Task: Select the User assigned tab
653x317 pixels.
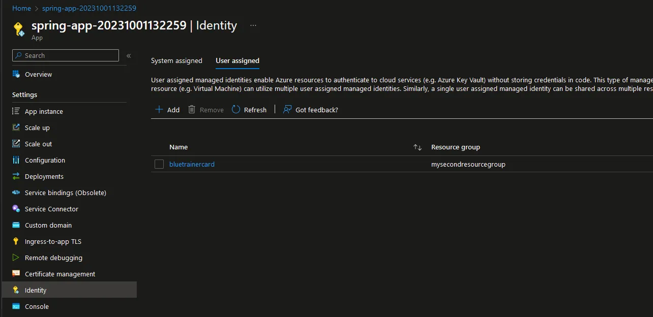Action: 238,60
